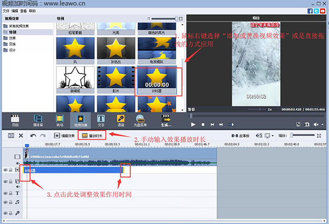Click the fullscreen preview icon
329x224 pixels.
(298, 125)
